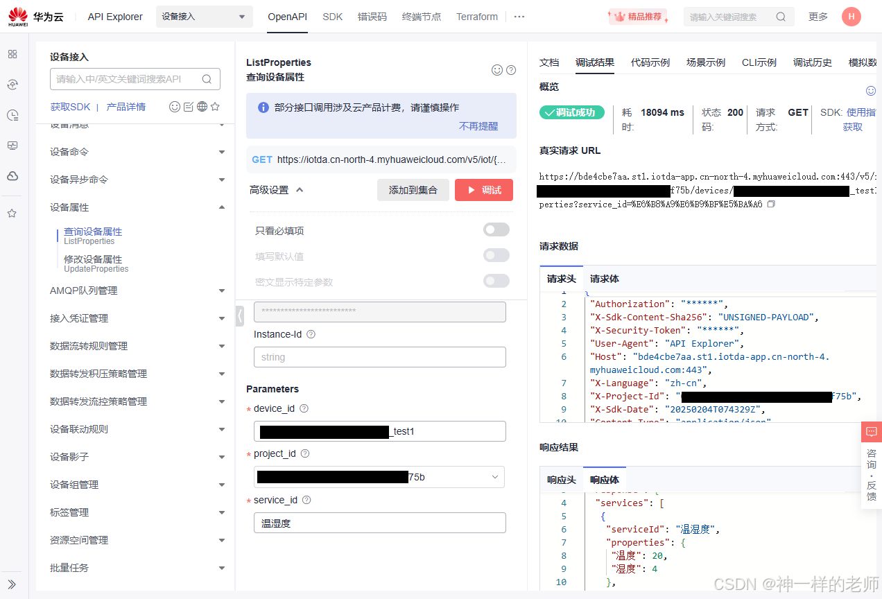
Task: Expand the 设备异步命令 group
Action: click(222, 180)
